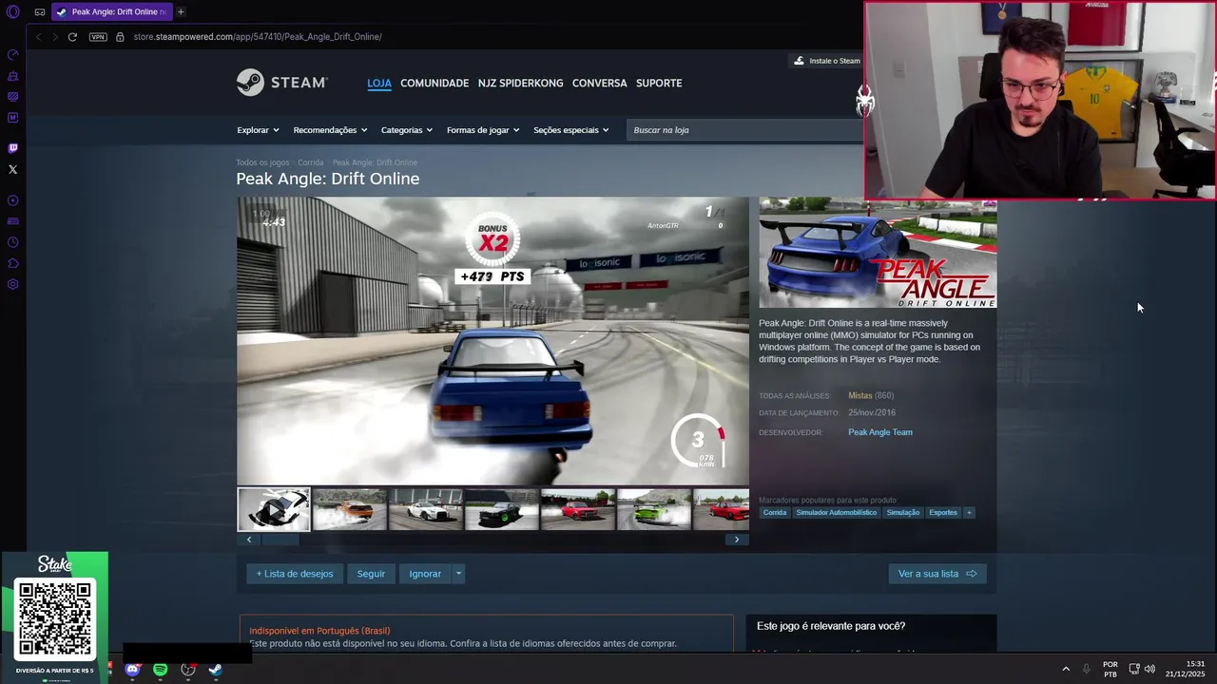Open the CONVERSA menu item

tap(599, 84)
